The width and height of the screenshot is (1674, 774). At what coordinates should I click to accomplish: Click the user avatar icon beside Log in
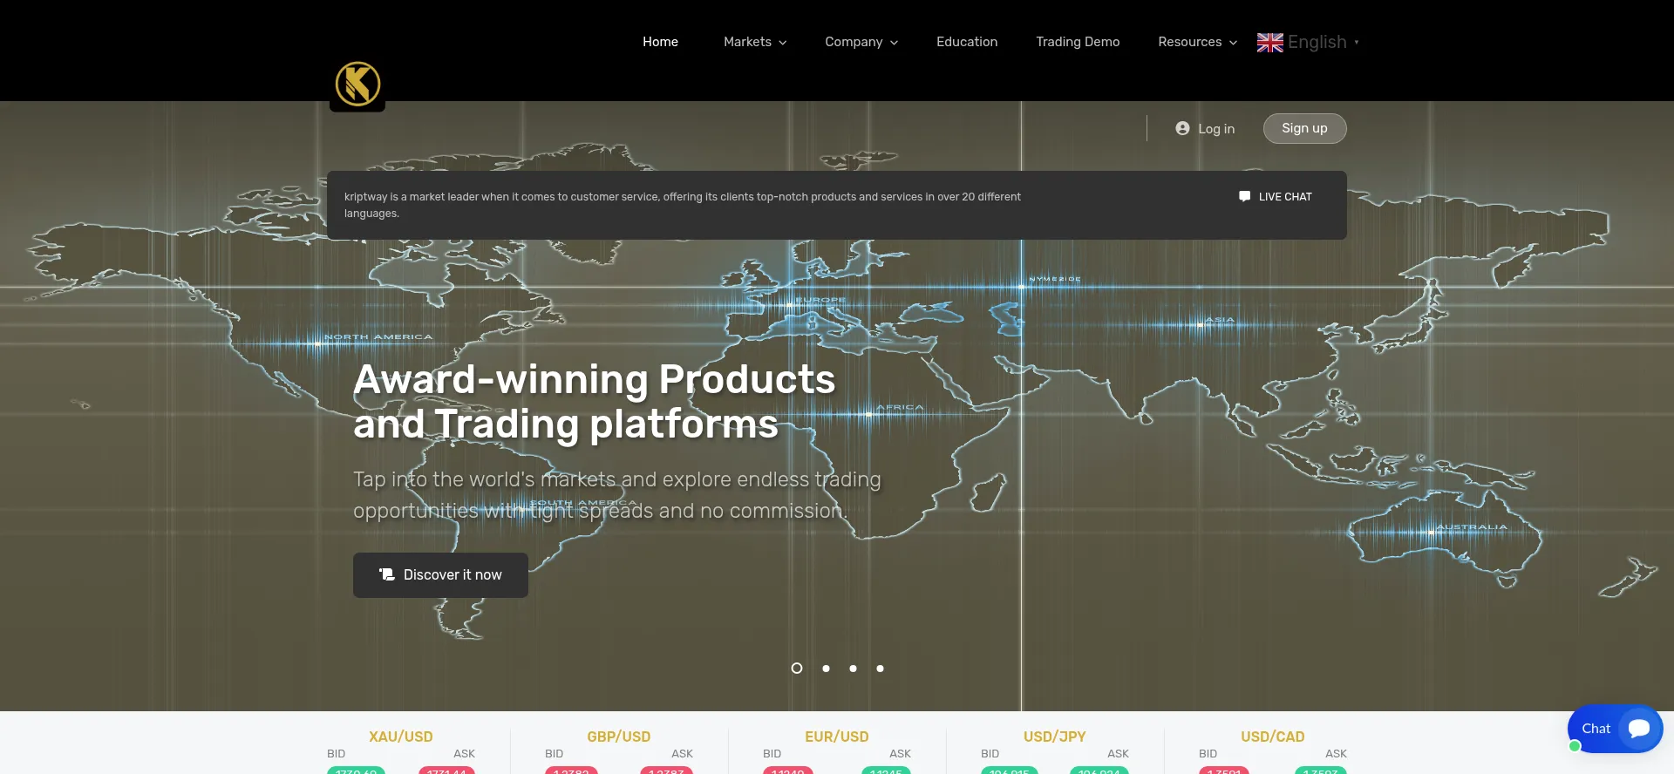(1182, 128)
